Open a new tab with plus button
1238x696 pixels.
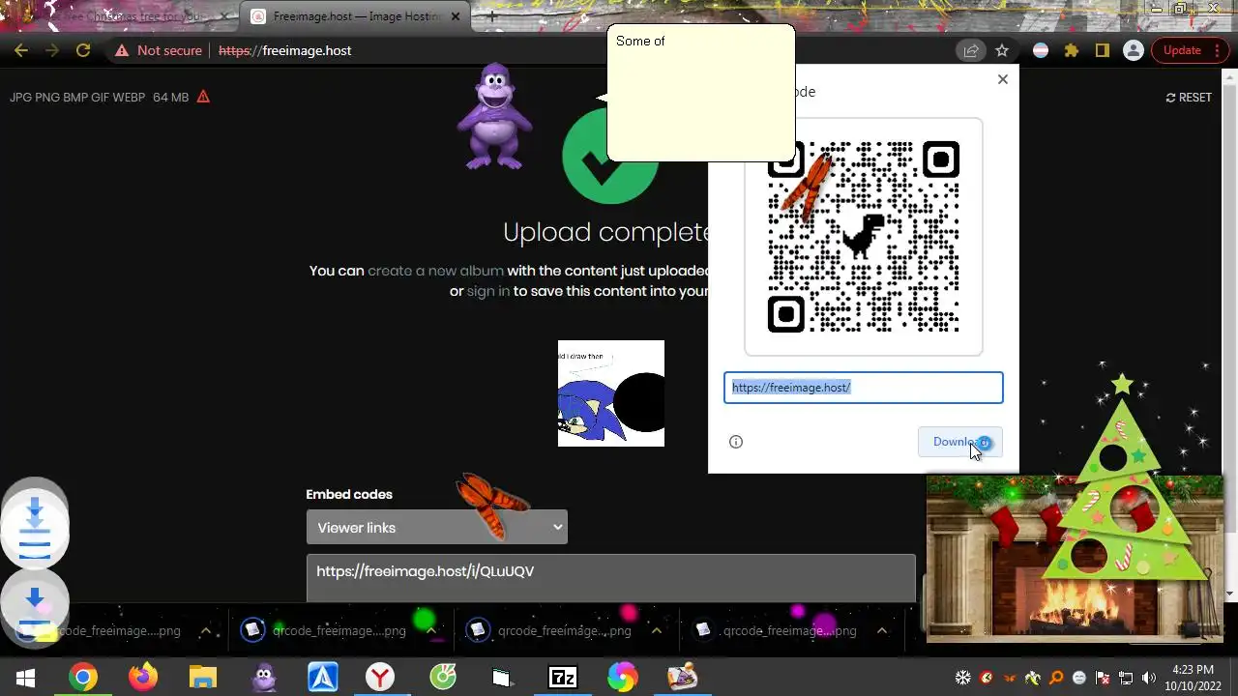tap(491, 16)
